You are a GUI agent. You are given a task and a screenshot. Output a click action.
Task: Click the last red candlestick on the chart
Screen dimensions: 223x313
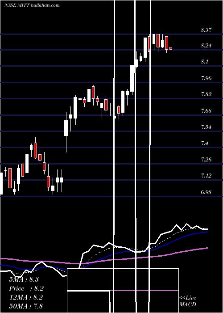(x=171, y=48)
